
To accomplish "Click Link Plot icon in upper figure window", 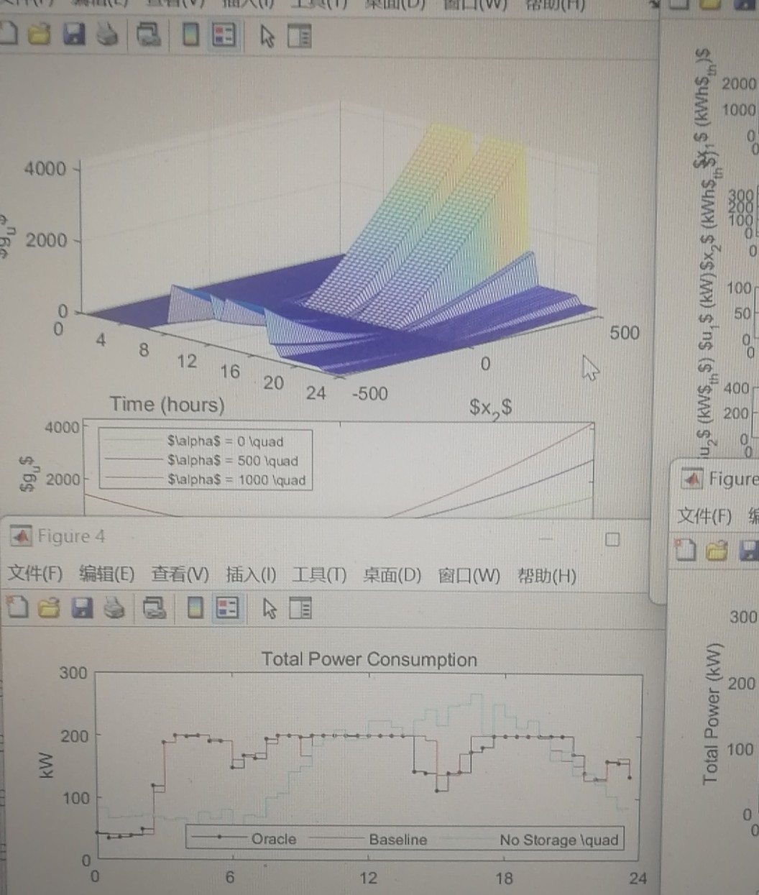I will point(149,35).
